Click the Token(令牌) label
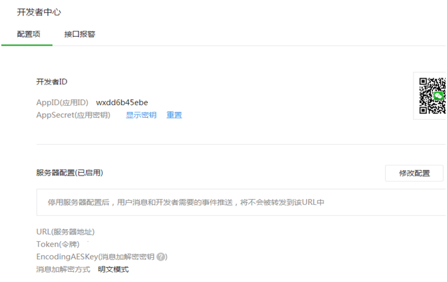The image size is (447, 282). coord(58,244)
